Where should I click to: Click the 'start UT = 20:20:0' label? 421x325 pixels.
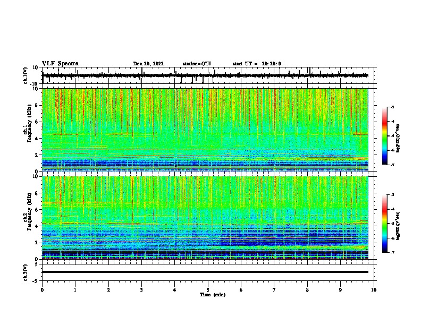[x=257, y=64]
